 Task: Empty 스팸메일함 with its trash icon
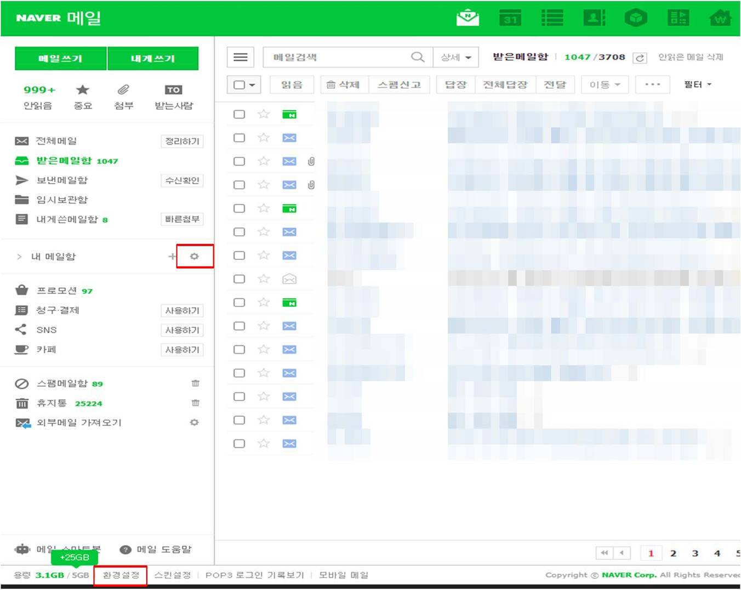(x=195, y=383)
